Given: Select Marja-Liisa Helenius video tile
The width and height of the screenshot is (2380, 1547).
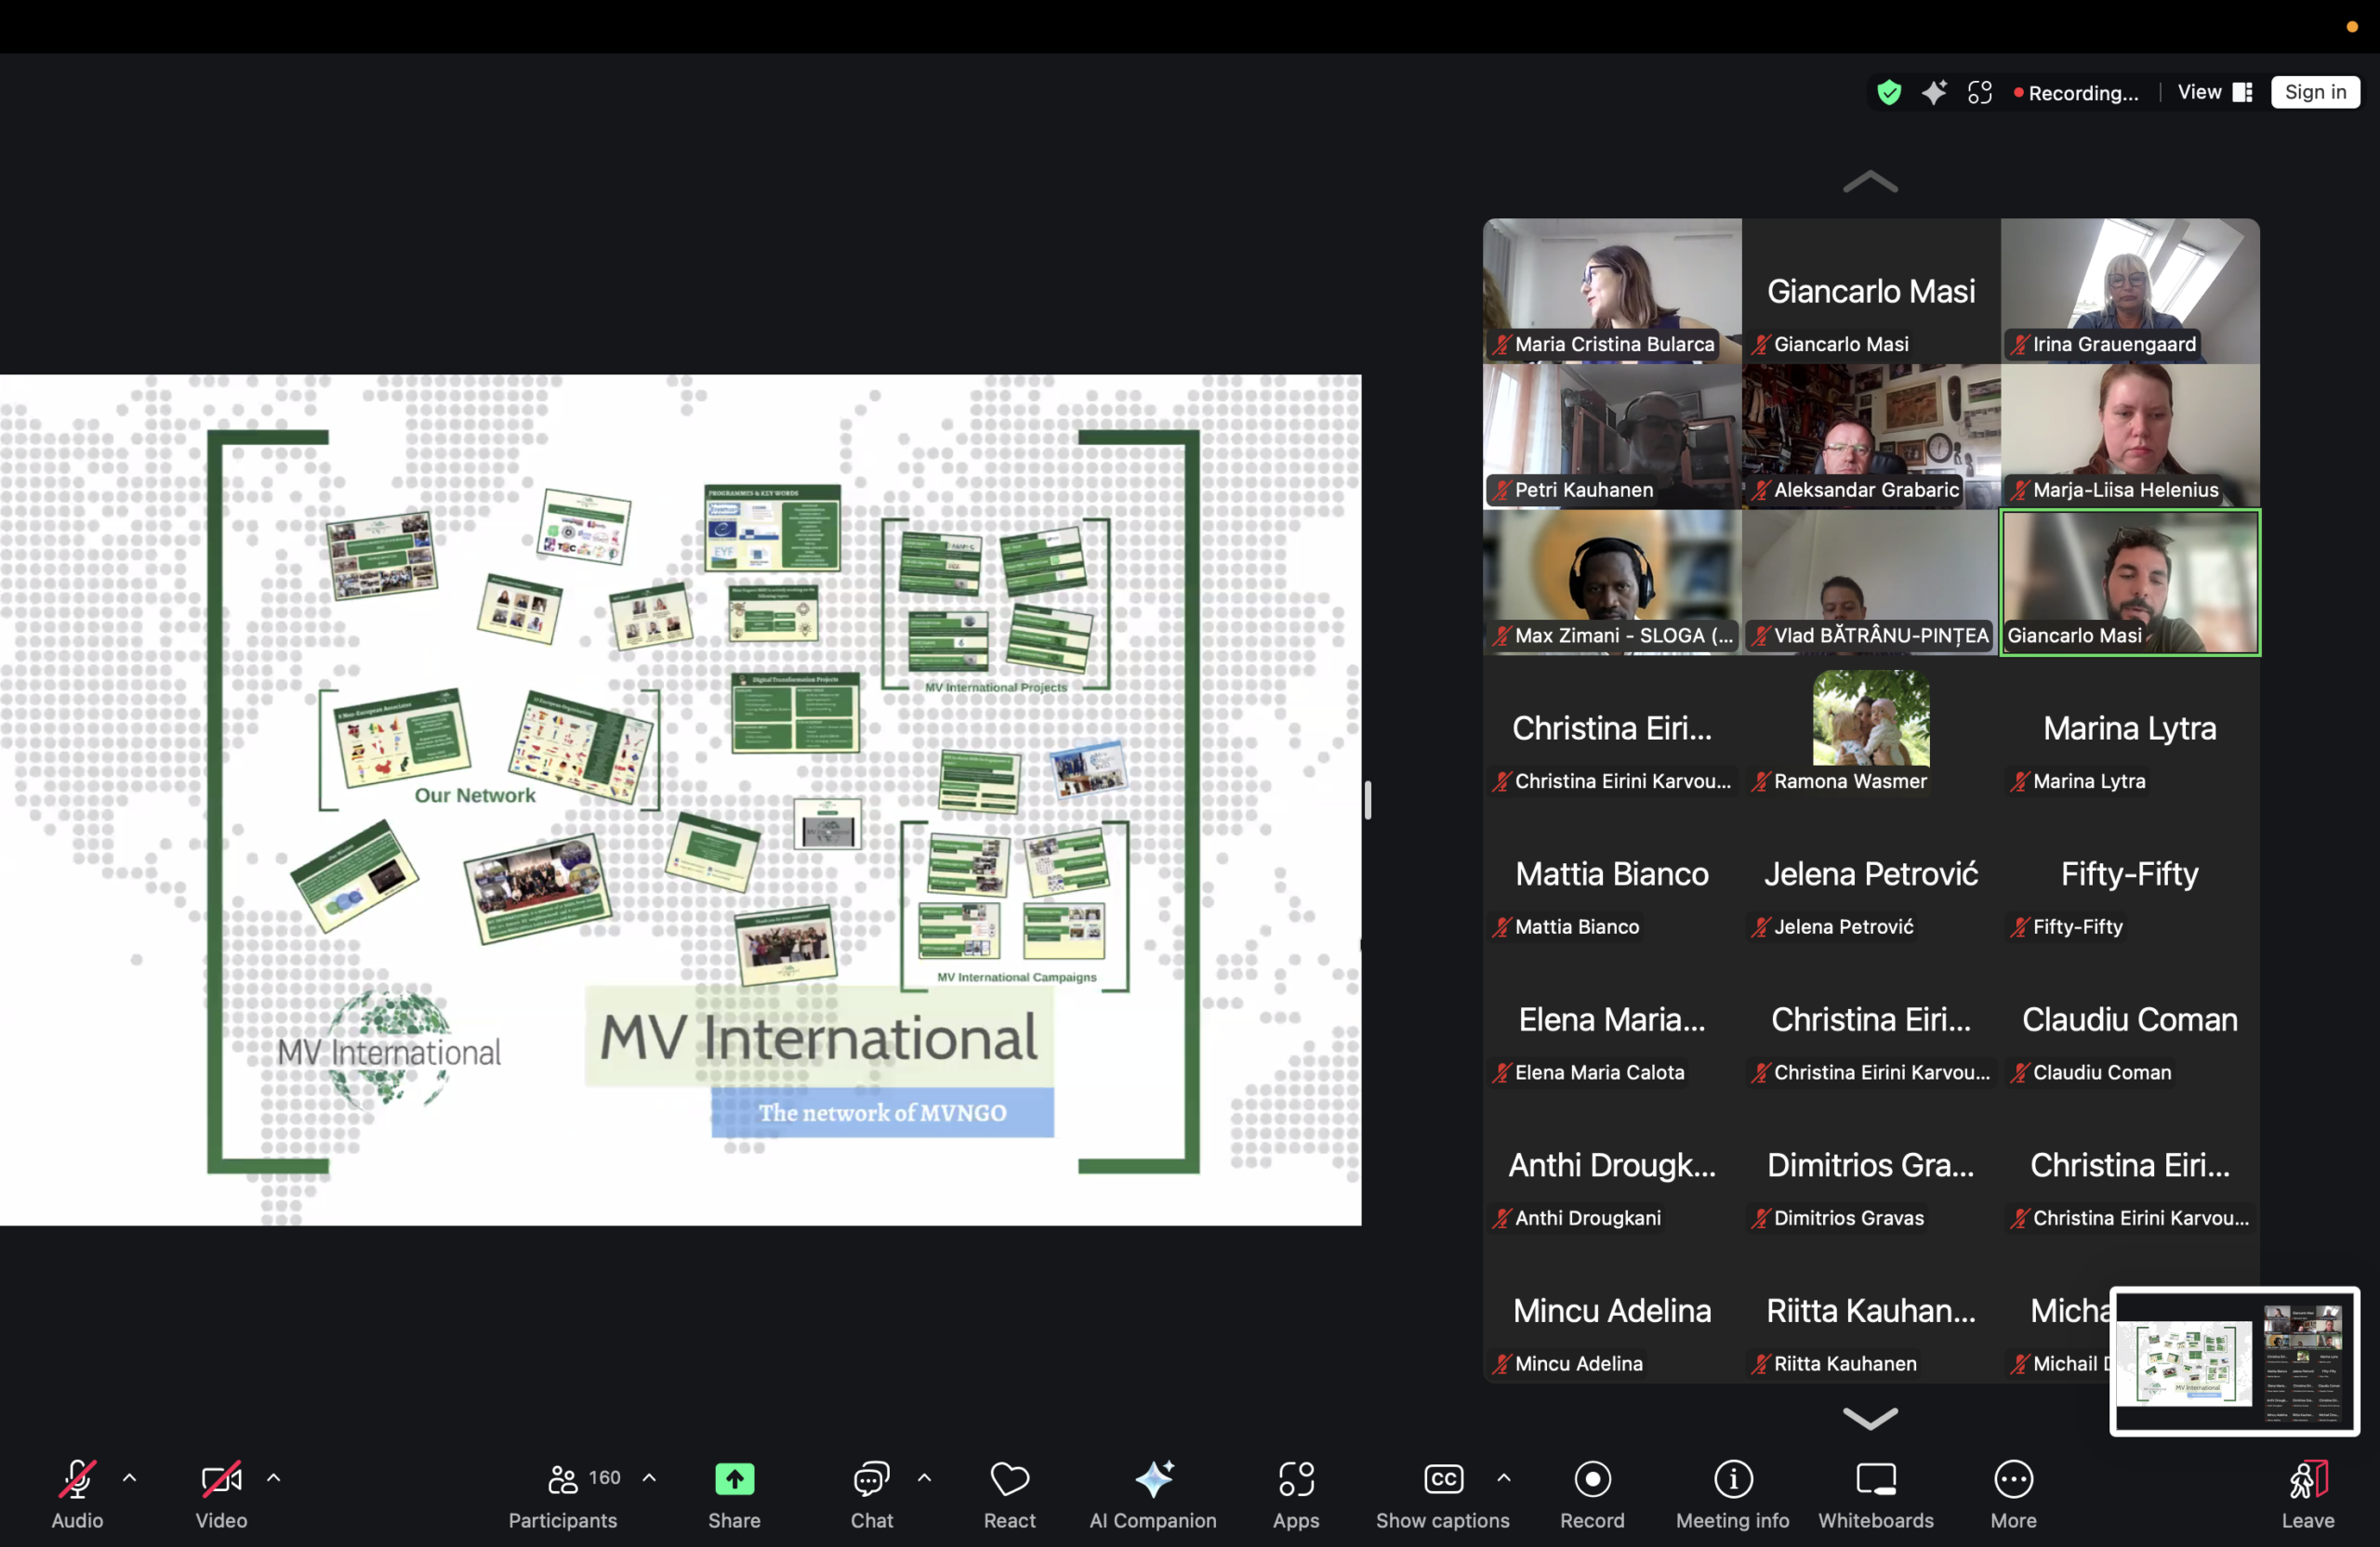Looking at the screenshot, I should 2130,437.
